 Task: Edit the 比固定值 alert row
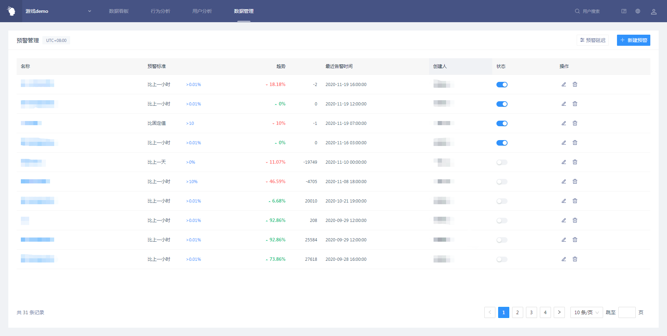(564, 123)
